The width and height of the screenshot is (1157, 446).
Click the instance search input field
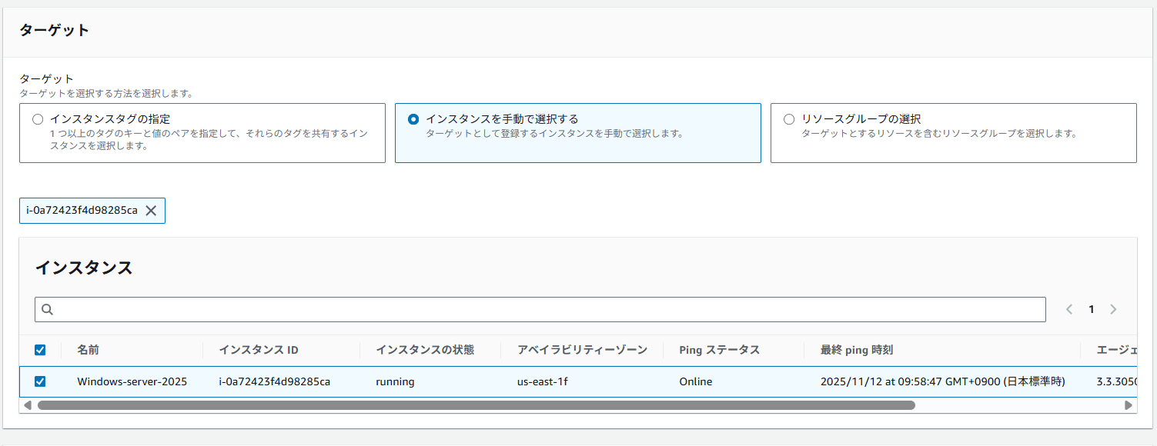point(539,309)
